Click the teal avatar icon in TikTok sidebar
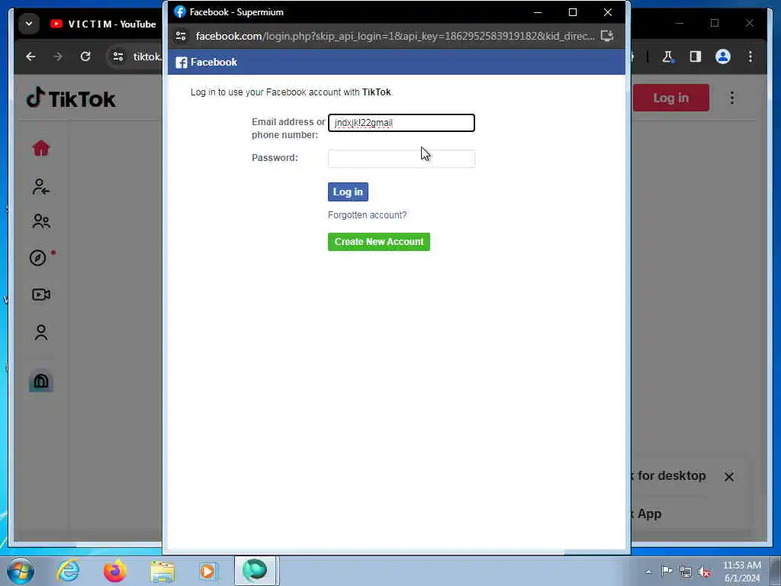This screenshot has height=586, width=781. 41,382
